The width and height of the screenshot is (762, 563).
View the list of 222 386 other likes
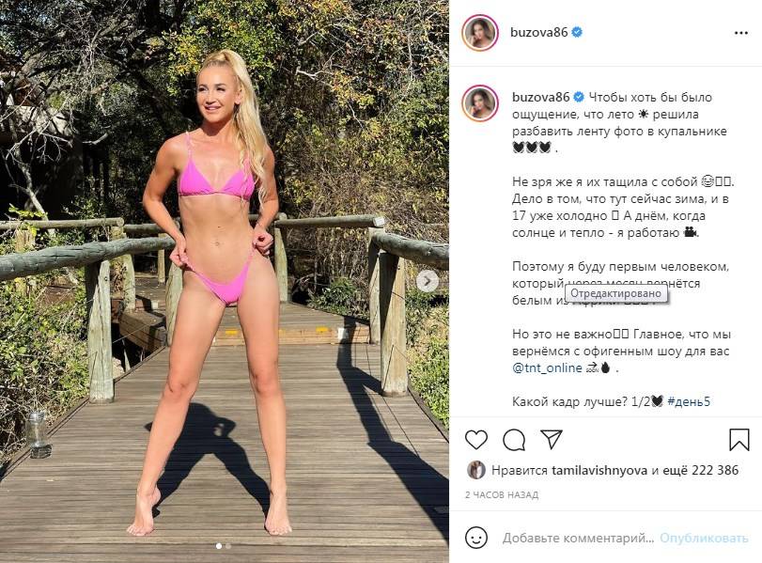pyautogui.click(x=700, y=470)
